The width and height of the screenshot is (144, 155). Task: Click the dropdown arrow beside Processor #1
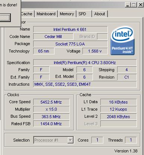(x=71, y=140)
